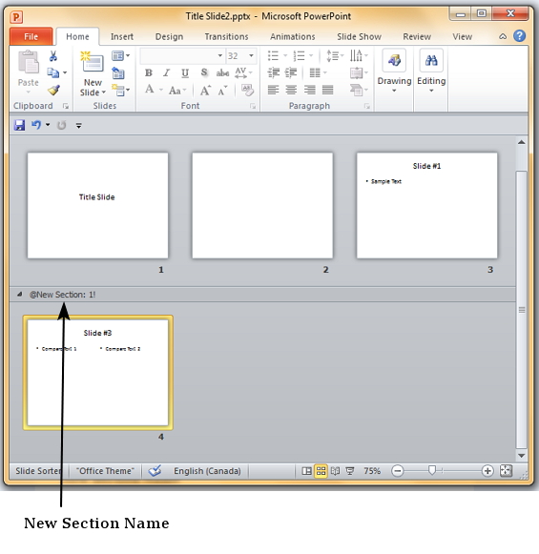This screenshot has height=554, width=539.
Task: Justify text in Paragraph group
Action: click(x=327, y=90)
